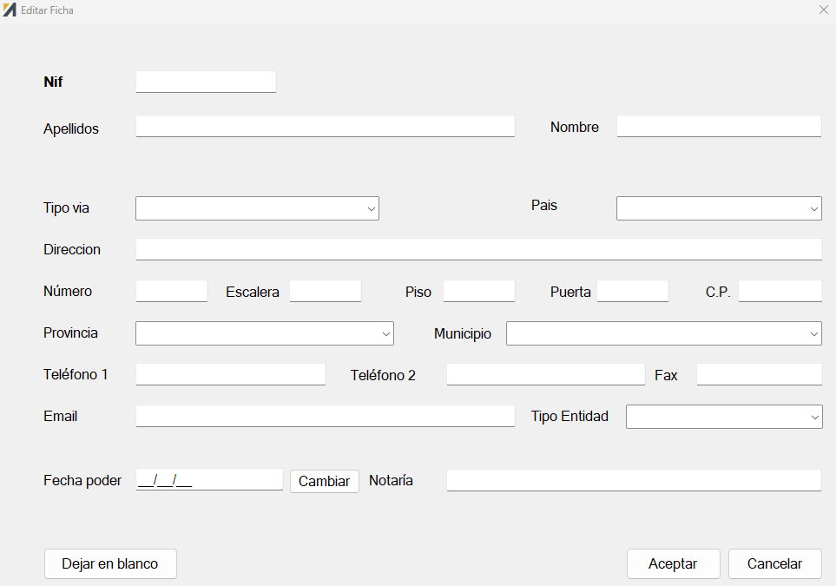This screenshot has width=836, height=586.
Task: Click the Direccion text box
Action: tap(479, 249)
